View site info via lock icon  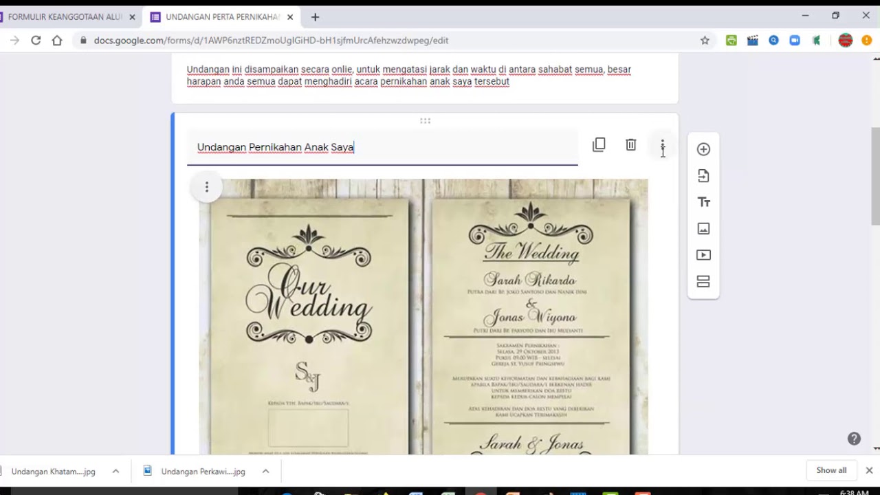[83, 41]
